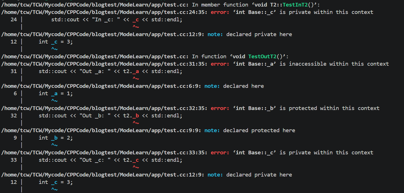The image size is (404, 193).
Task: Click line number 6 in the gutter
Action: (x=15, y=94)
